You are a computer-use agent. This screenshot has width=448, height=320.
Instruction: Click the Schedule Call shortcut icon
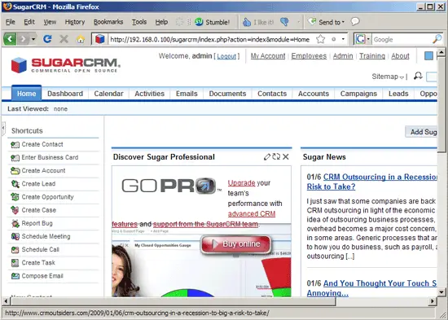point(15,250)
